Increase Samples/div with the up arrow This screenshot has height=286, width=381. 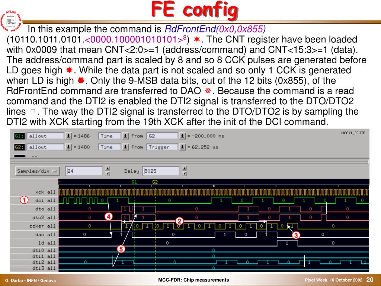108,168
